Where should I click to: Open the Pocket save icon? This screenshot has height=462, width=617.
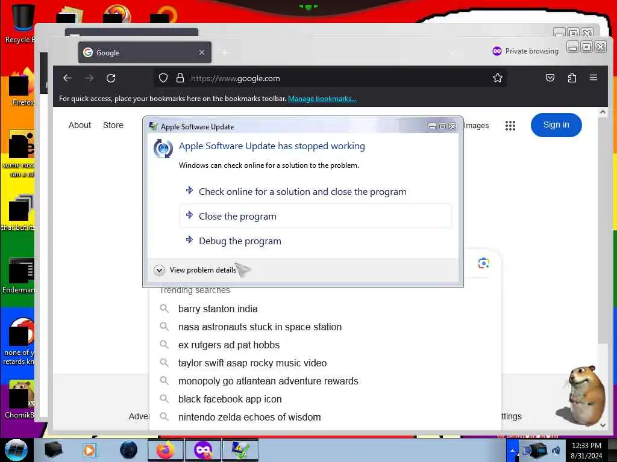click(550, 78)
